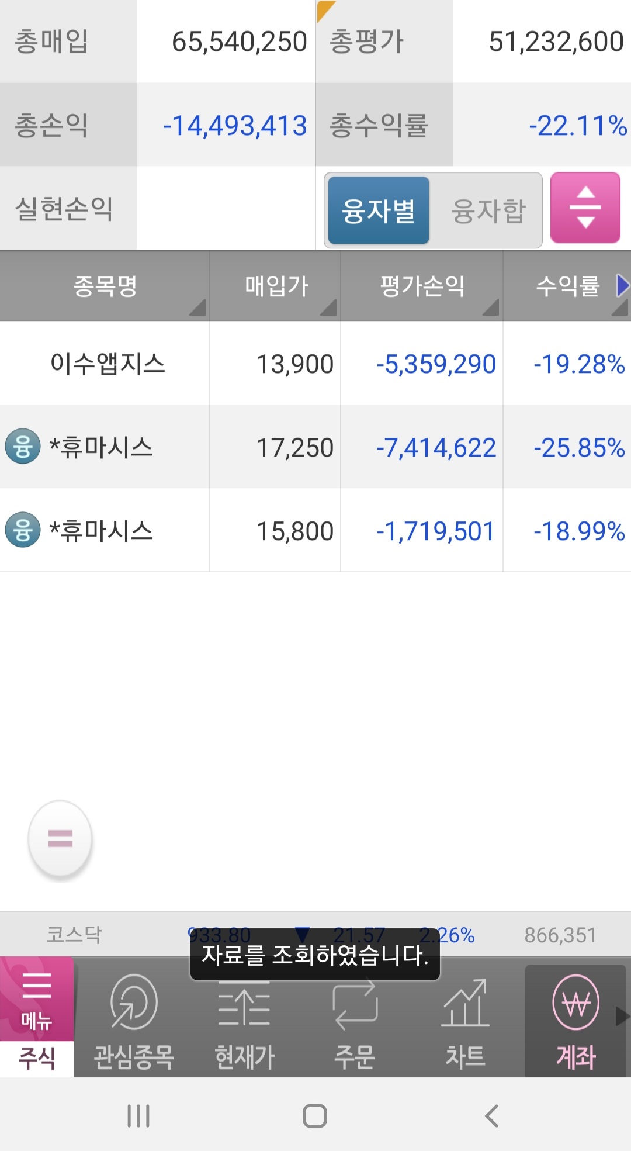Switch to the 융자합 view

[490, 209]
